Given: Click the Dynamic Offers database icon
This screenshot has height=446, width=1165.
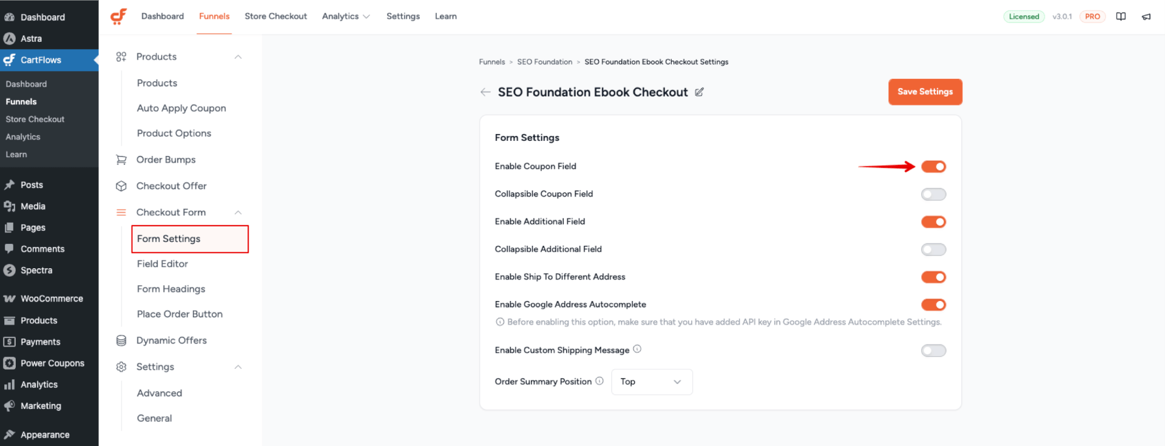Looking at the screenshot, I should point(121,340).
